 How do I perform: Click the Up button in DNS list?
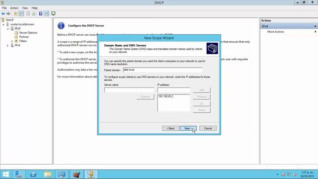coord(202,103)
